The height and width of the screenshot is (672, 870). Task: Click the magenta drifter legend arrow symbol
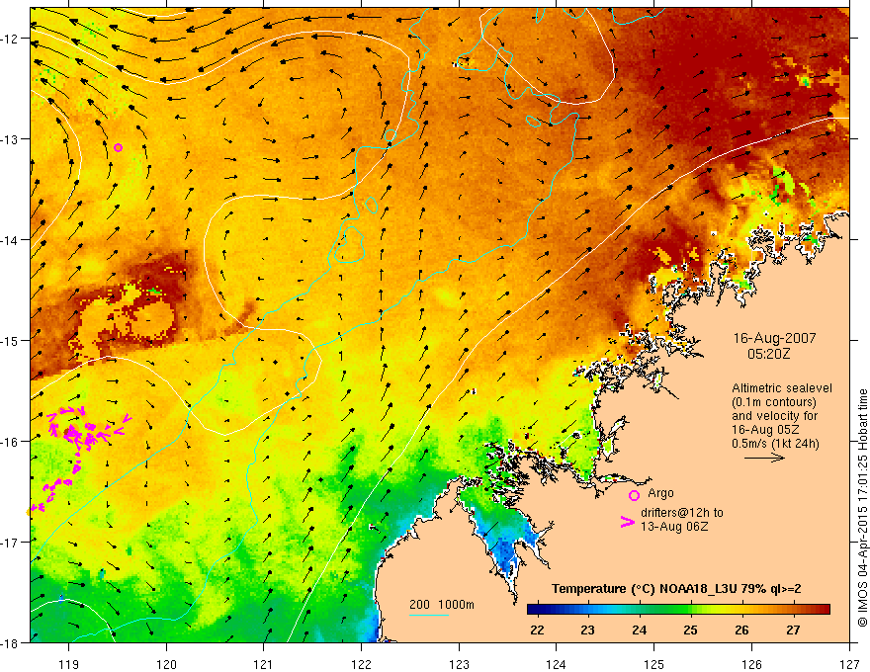[628, 522]
